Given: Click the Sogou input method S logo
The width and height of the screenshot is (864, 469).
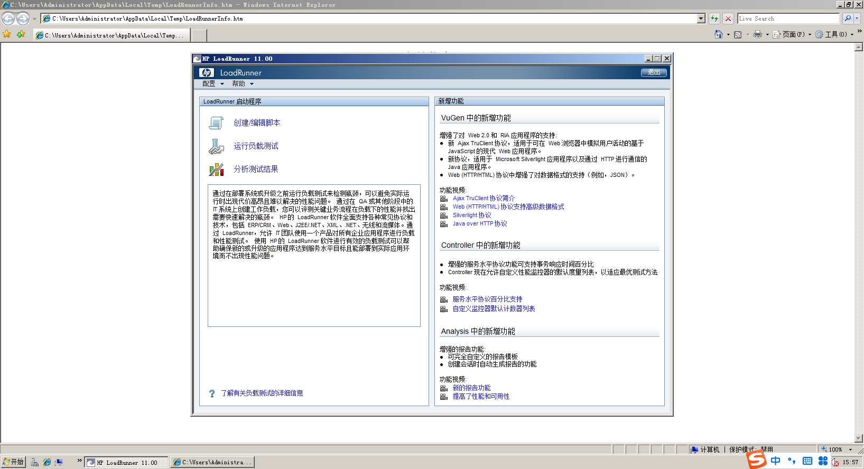Looking at the screenshot, I should click(x=757, y=460).
